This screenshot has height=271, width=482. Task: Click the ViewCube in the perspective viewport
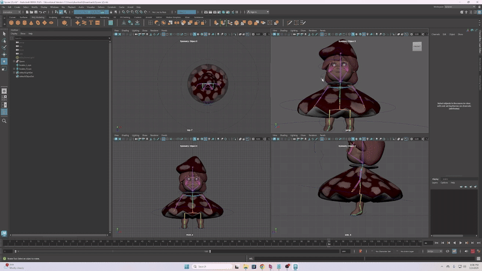(x=417, y=46)
